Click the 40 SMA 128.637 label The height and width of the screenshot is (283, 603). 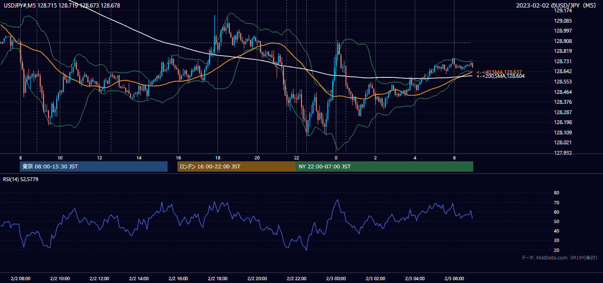[x=499, y=72]
